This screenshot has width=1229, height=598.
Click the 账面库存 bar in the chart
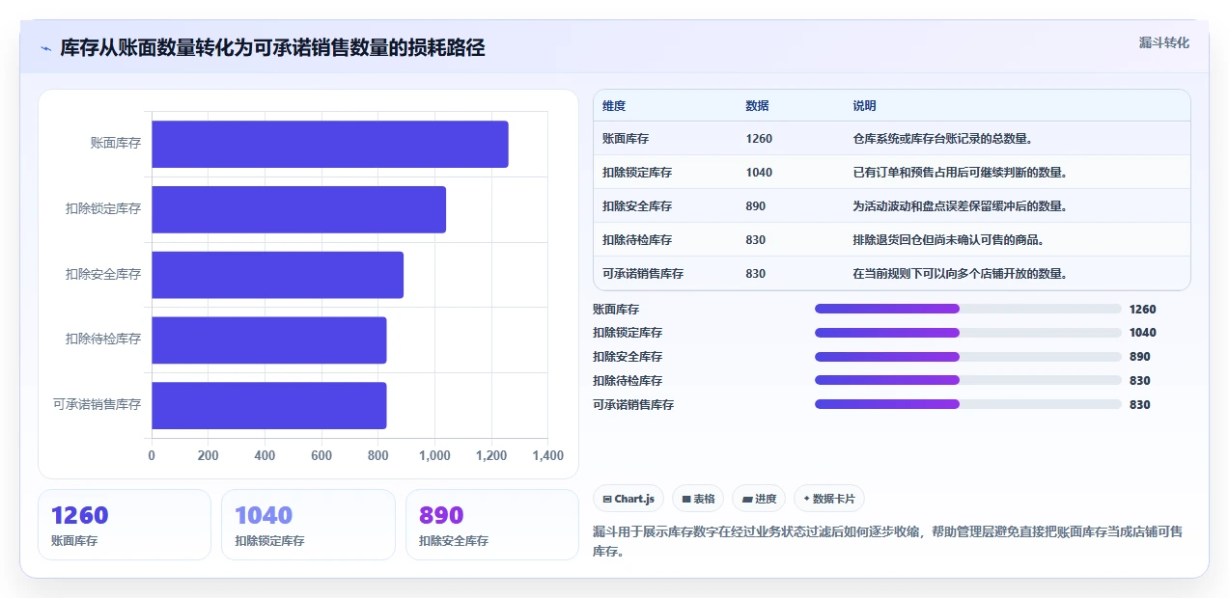(x=330, y=144)
